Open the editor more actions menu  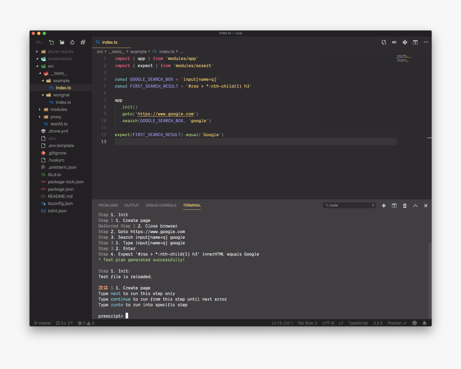pos(426,42)
